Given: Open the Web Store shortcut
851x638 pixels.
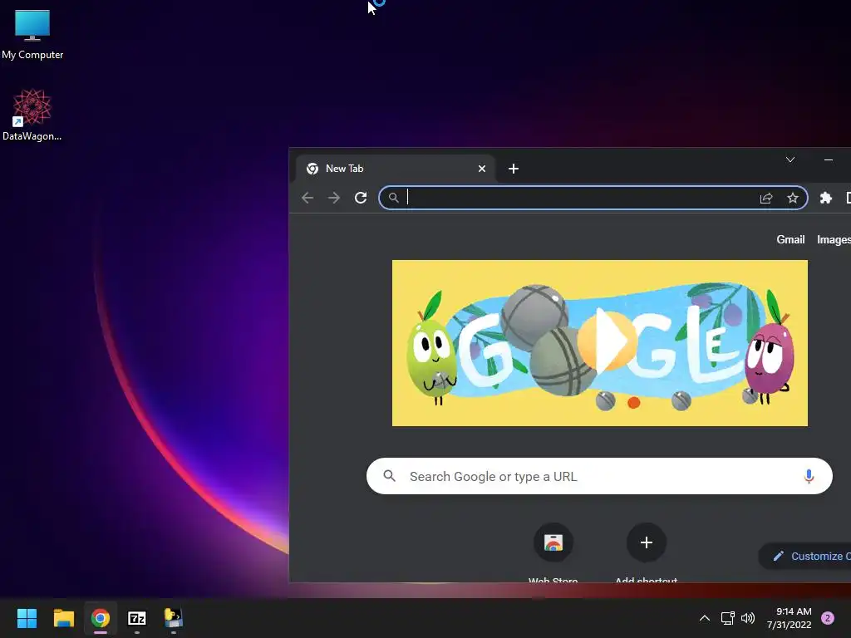Looking at the screenshot, I should tap(553, 552).
